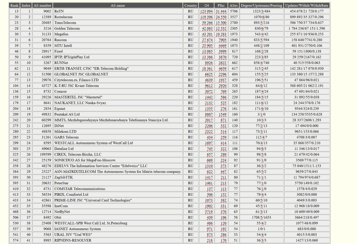Click PIRIX, Comfortel Ltd name
This screenshot has height=244, width=357.
(118, 194)
